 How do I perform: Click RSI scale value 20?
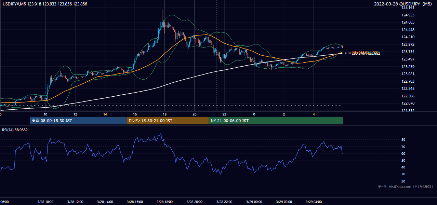click(x=403, y=181)
